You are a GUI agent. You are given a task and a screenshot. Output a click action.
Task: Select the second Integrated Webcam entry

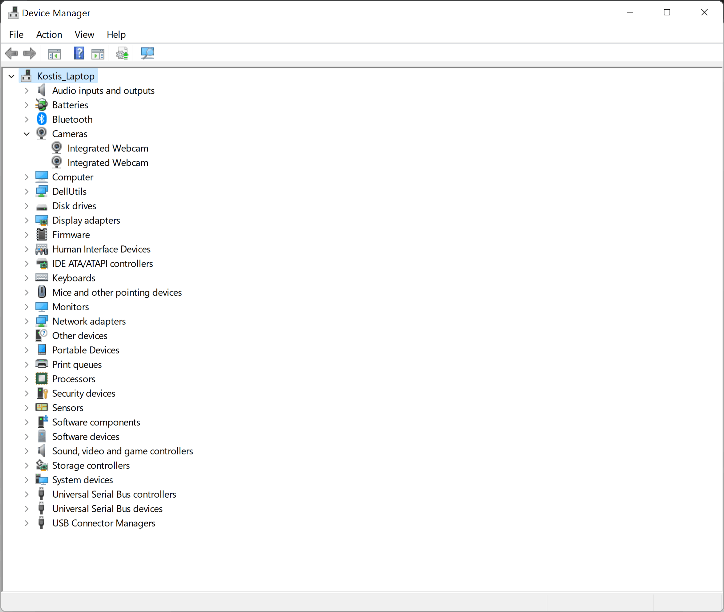tap(108, 163)
